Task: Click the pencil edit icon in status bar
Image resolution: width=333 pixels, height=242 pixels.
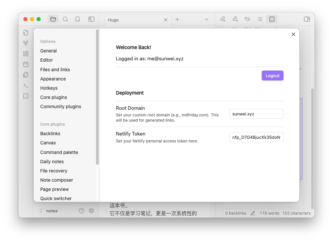Action: [x=253, y=213]
